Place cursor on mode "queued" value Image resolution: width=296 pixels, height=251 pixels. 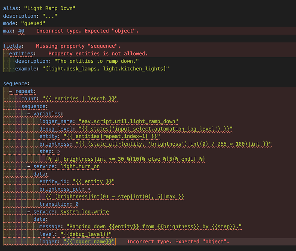point(33,23)
